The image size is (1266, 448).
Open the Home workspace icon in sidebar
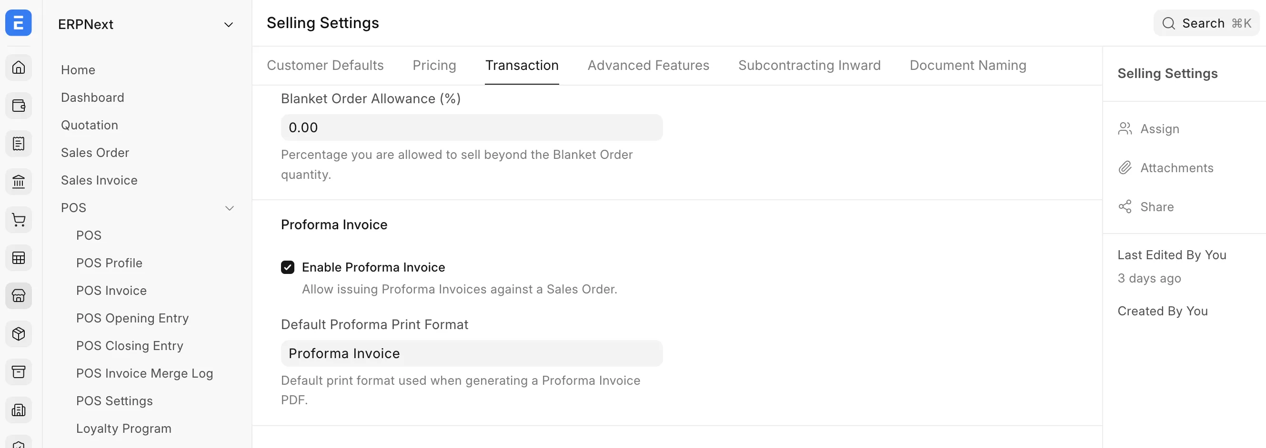(19, 67)
